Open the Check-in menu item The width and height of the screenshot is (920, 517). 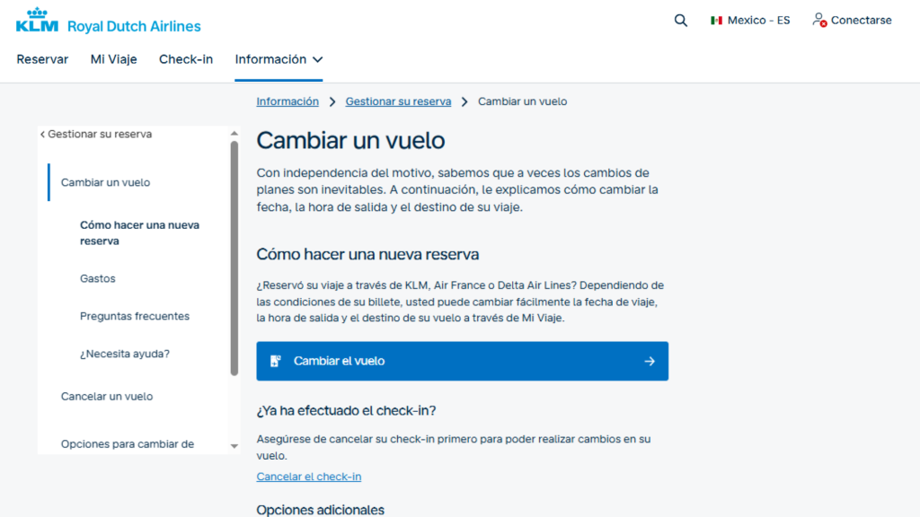click(x=186, y=59)
